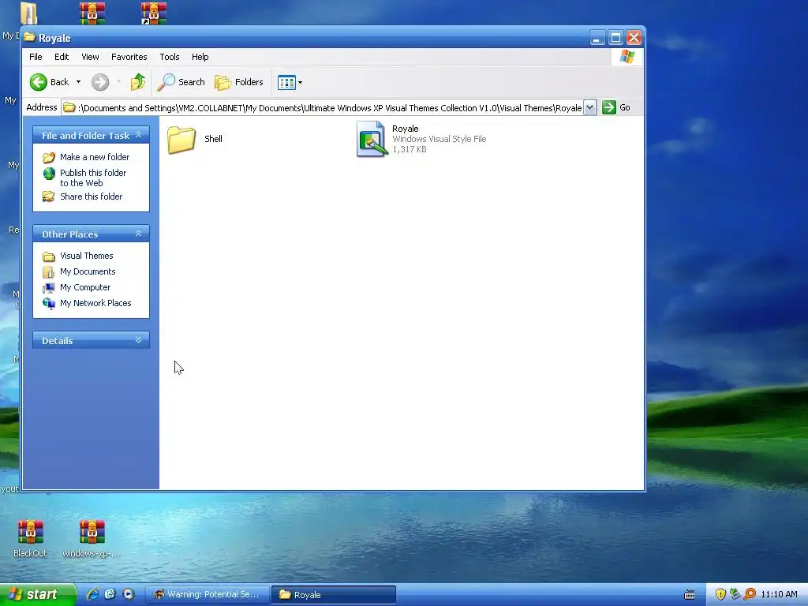Open the Back history dropdown arrow

tap(78, 82)
